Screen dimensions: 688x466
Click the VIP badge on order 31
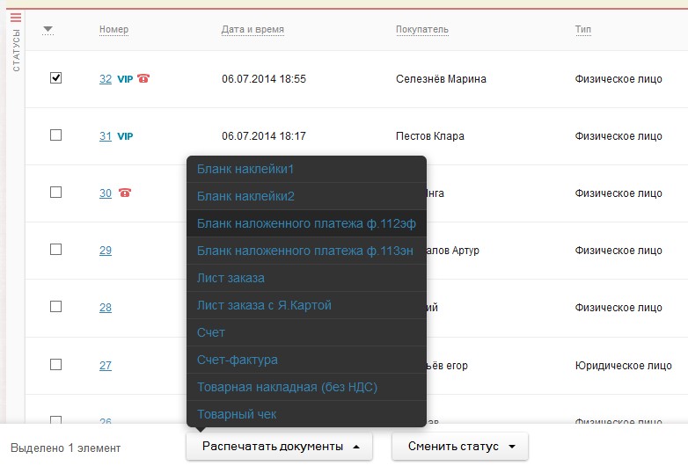point(125,136)
